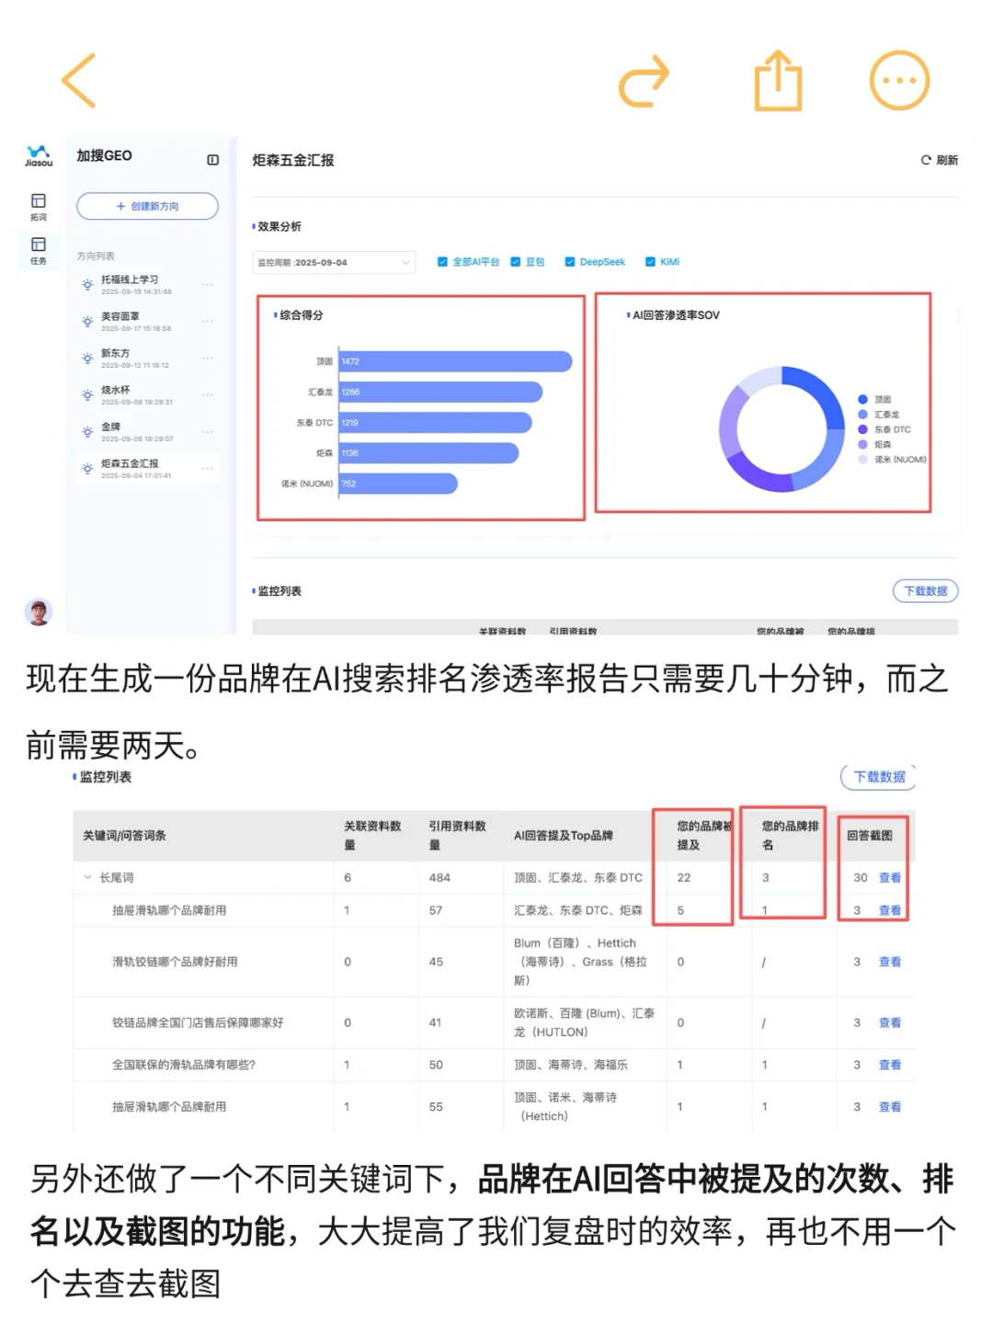The width and height of the screenshot is (993, 1324).
Task: Open the circled more options icon
Action: click(899, 80)
